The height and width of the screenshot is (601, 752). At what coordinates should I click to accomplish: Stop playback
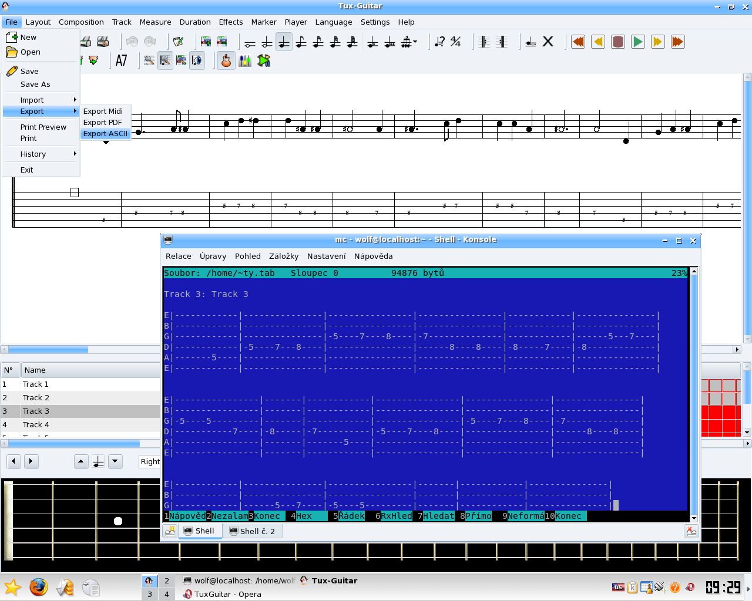coord(618,42)
